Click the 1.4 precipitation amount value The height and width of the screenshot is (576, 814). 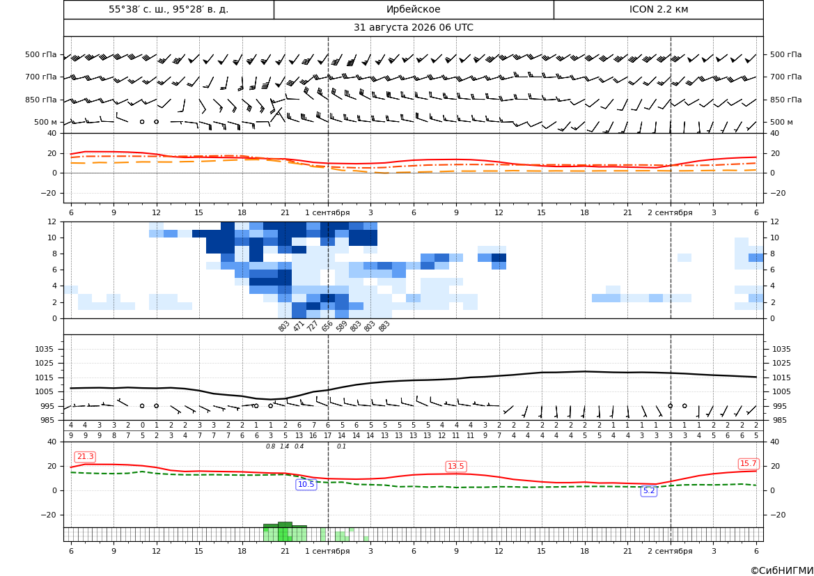coord(285,446)
